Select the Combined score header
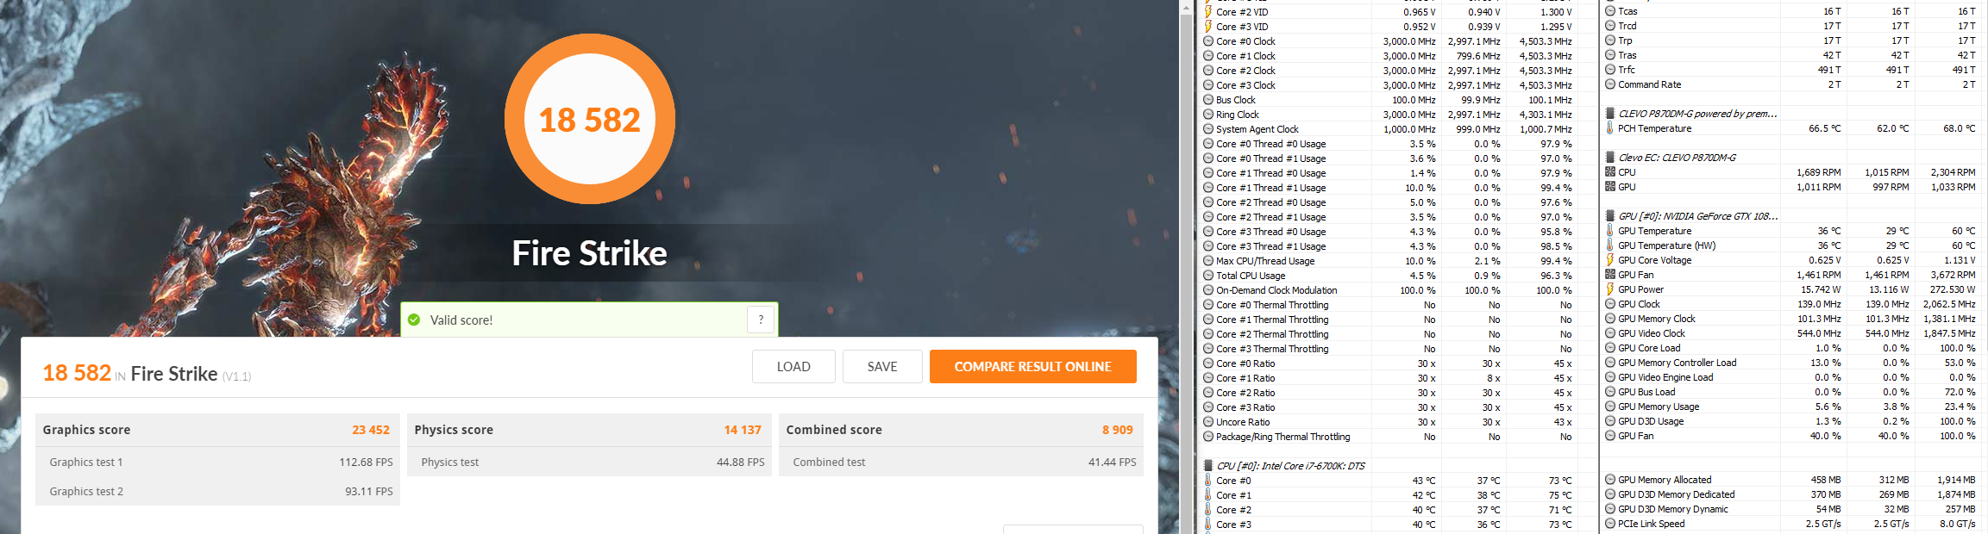 (x=961, y=430)
